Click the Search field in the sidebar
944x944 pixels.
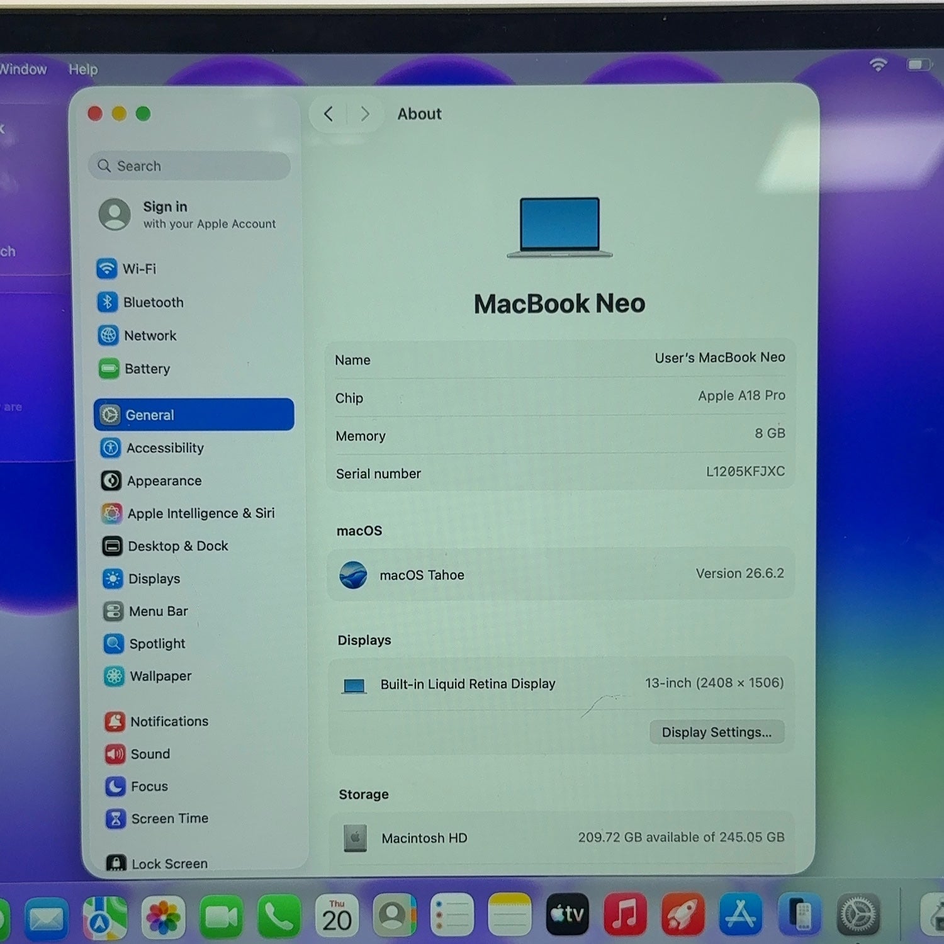[x=189, y=166]
